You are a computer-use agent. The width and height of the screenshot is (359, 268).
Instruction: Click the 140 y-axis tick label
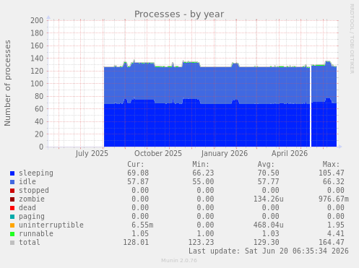(37, 59)
